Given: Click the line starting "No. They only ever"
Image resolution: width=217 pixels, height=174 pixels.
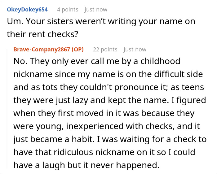Looking at the screenshot, I should [x=97, y=61].
